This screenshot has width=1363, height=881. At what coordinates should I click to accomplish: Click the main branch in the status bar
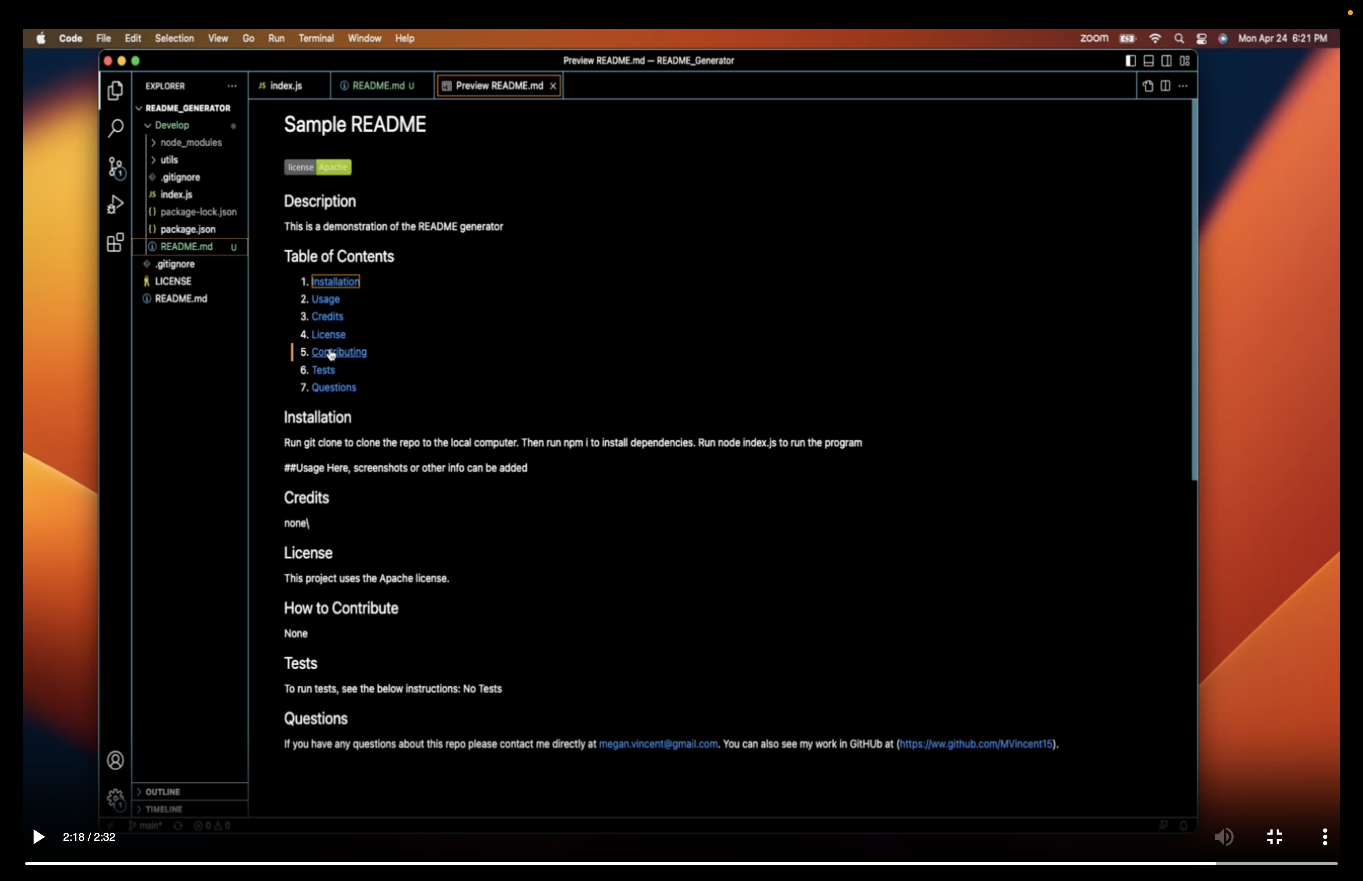146,825
